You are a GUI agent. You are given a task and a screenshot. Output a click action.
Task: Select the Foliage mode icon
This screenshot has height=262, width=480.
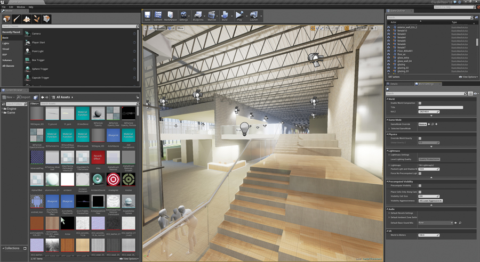37,19
